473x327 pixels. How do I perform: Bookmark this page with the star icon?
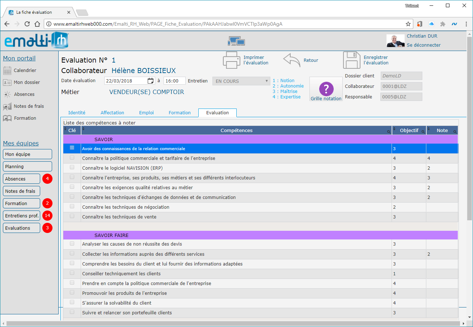(x=408, y=24)
